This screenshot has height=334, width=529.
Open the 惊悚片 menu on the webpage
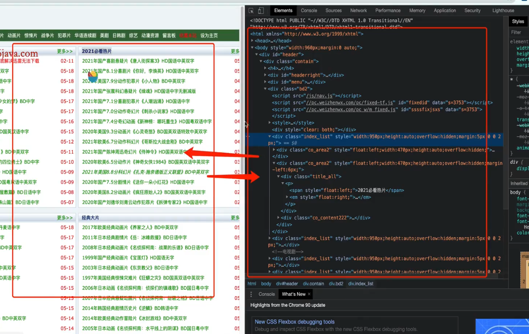(x=31, y=36)
